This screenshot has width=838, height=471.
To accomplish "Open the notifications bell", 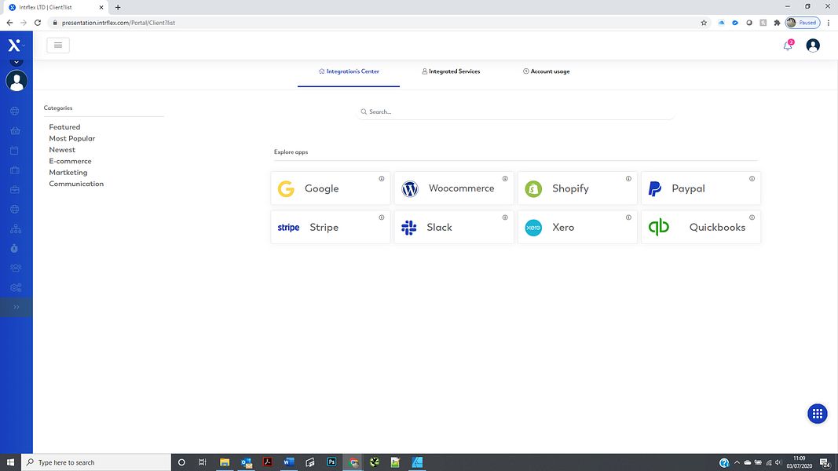I will coord(788,46).
